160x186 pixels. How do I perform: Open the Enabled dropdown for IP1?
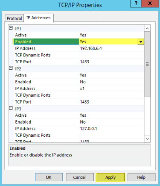click(x=141, y=42)
